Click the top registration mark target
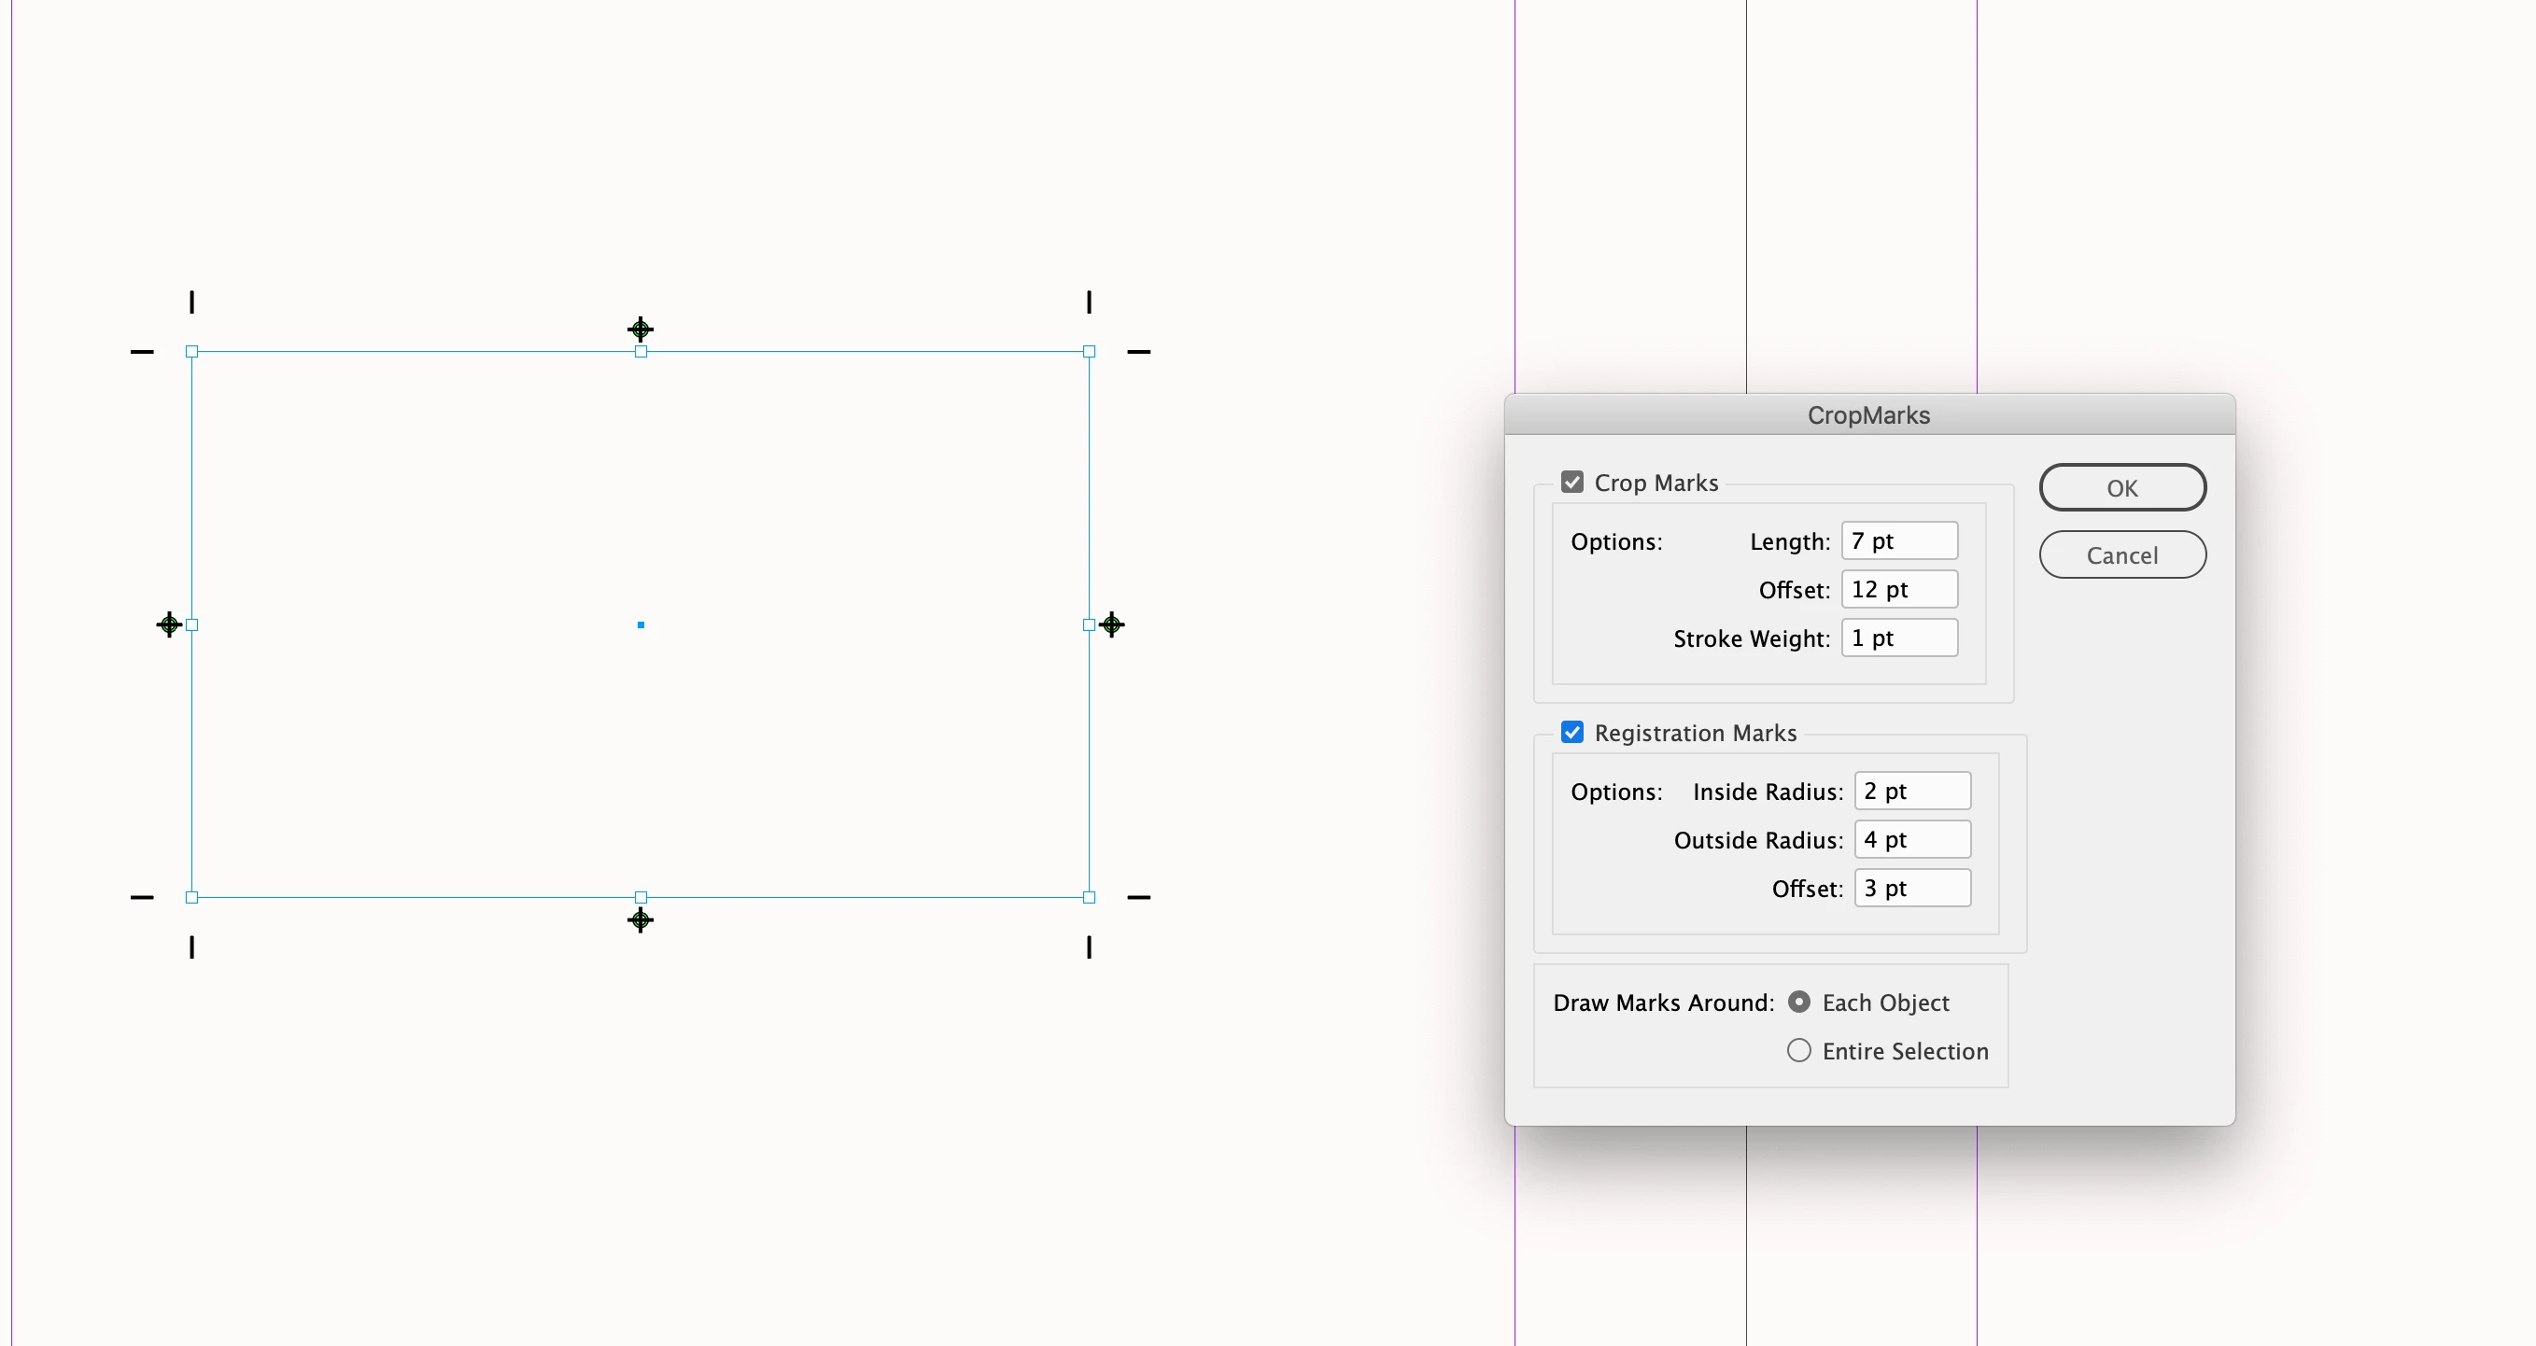The width and height of the screenshot is (2536, 1346). click(641, 329)
